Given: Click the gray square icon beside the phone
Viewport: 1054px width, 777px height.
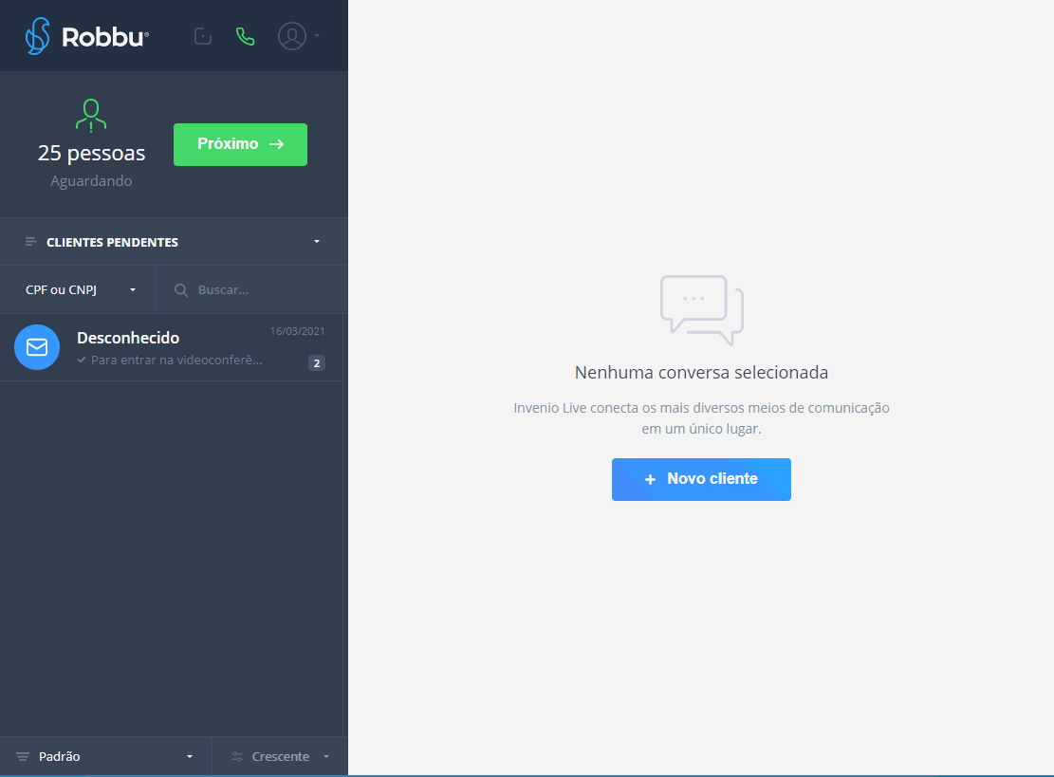Looking at the screenshot, I should [202, 36].
